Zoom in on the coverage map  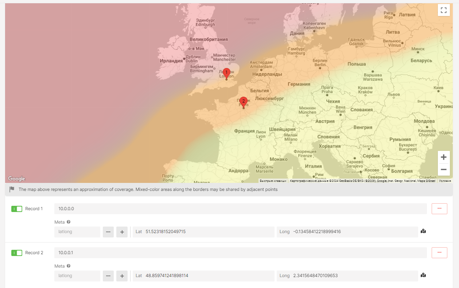443,157
